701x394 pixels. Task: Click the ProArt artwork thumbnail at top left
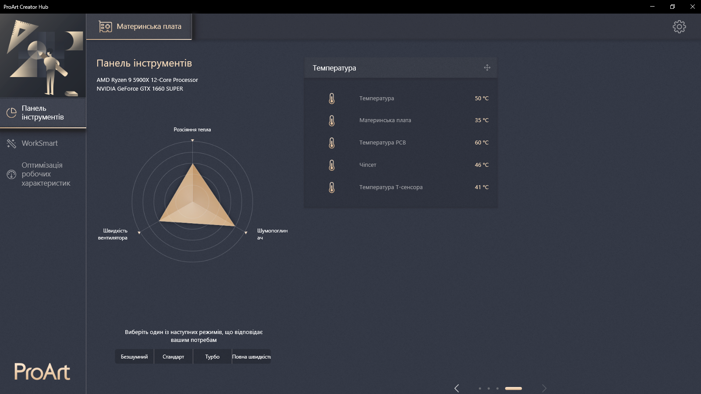[43, 56]
